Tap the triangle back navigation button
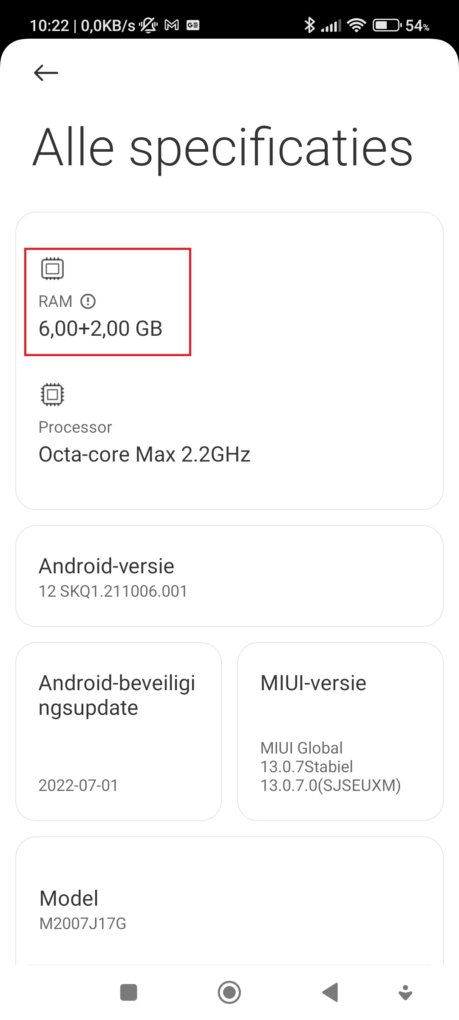 [330, 992]
